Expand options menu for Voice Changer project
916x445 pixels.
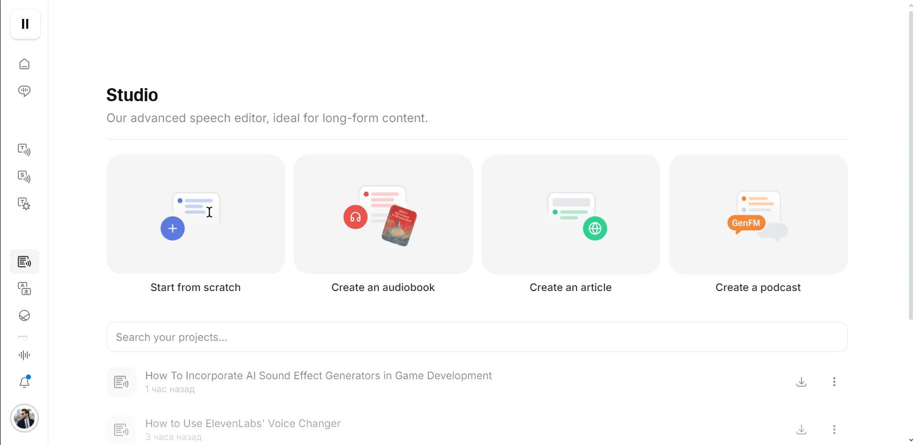coord(834,430)
